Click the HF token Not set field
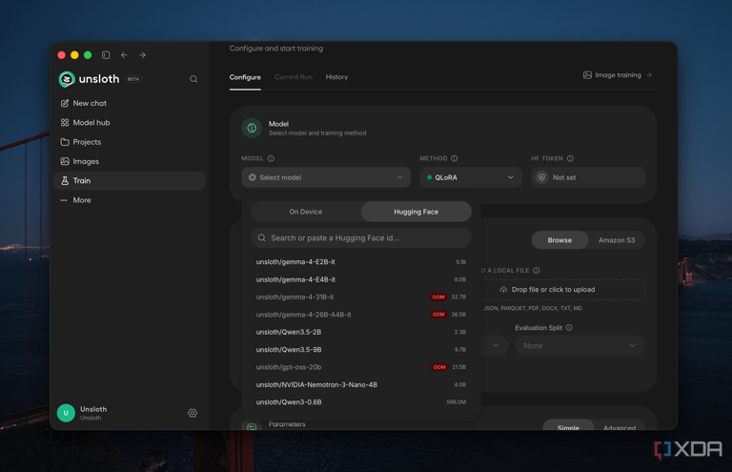 pos(588,177)
